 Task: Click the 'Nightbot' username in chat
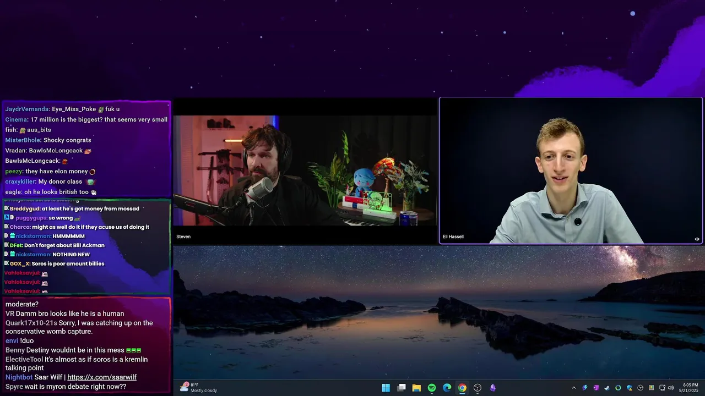(19, 377)
